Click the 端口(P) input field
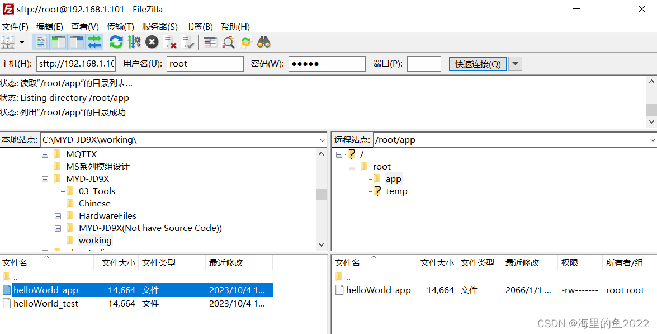 coord(424,63)
